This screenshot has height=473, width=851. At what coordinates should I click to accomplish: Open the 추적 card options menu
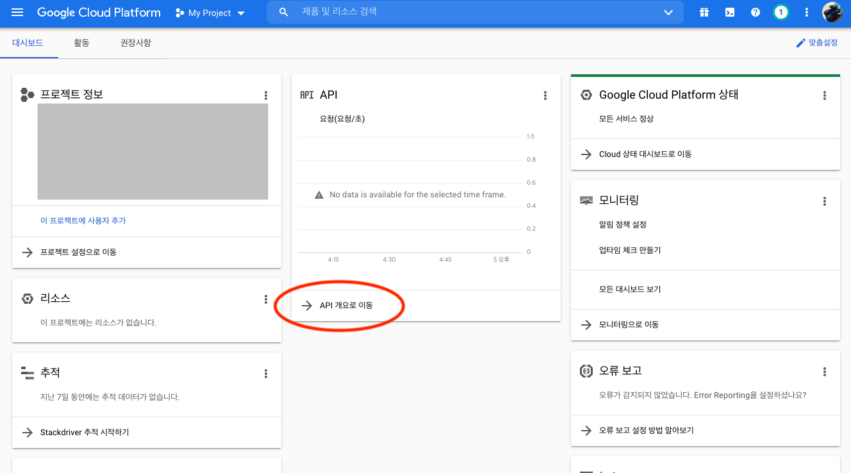click(x=266, y=374)
